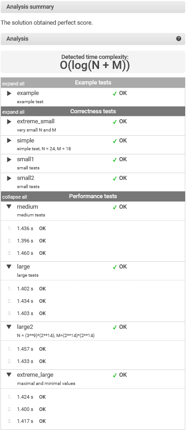The width and height of the screenshot is (188, 432).
Task: Click the help question mark icon in Analysis header
Action: pos(178,38)
